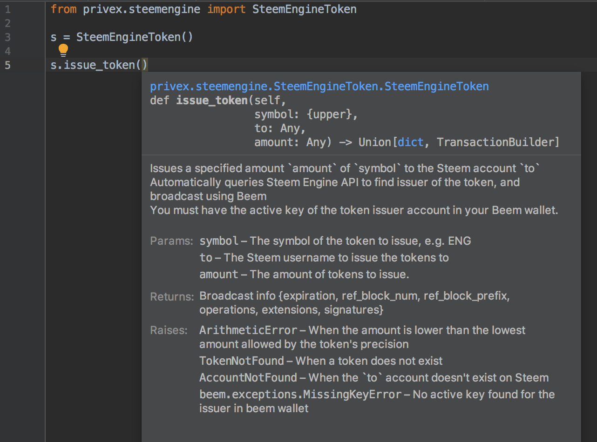The height and width of the screenshot is (442, 597).
Task: Click 'beem.exceptions.MissingKeyError' in the Raises list
Action: [x=300, y=395]
